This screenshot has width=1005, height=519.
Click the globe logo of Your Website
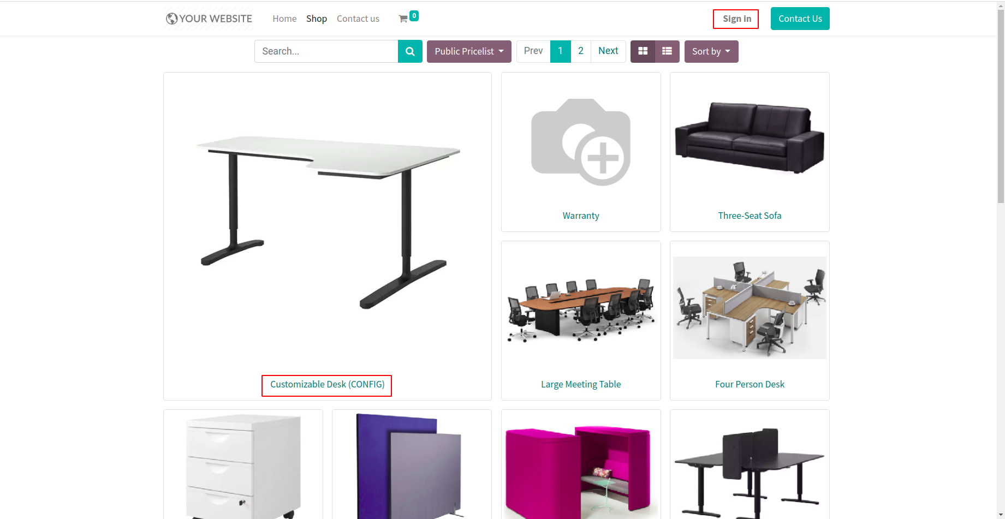click(x=171, y=19)
